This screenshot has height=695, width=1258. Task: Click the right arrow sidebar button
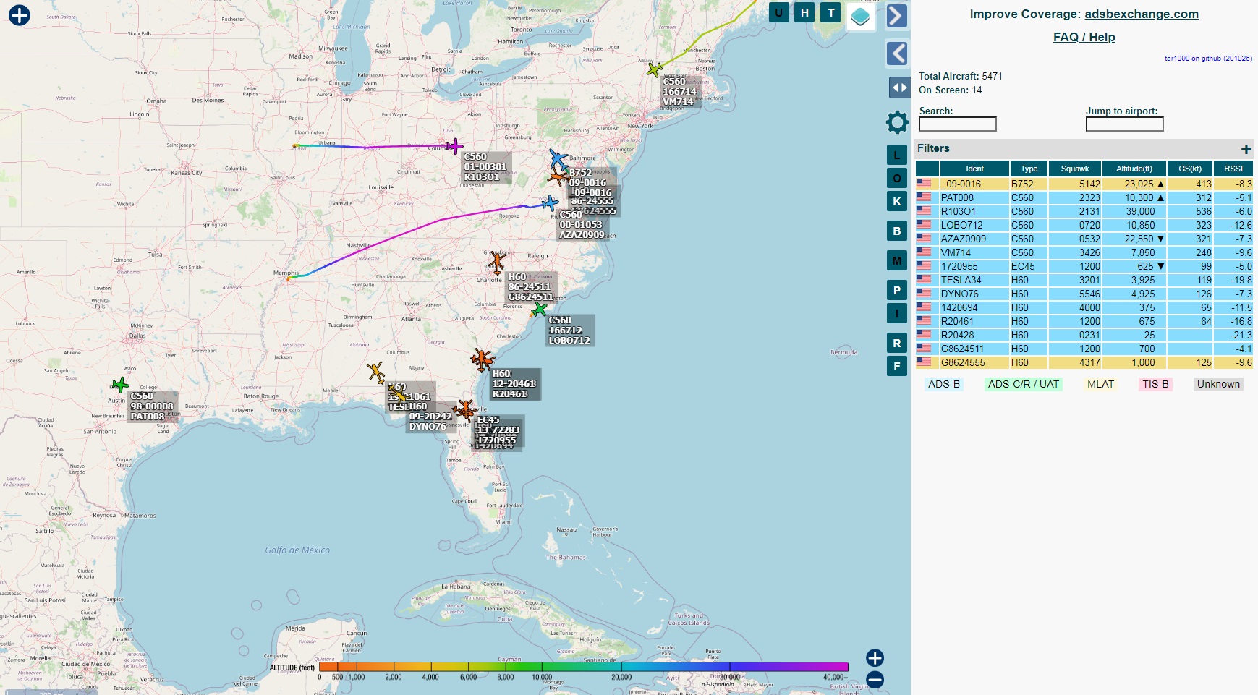[x=897, y=15]
